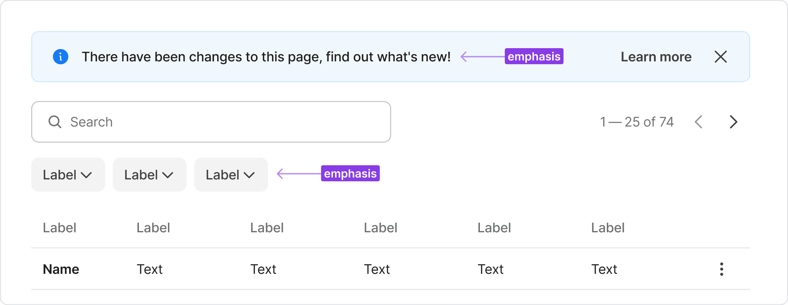Click the last Text cell in the row

604,269
